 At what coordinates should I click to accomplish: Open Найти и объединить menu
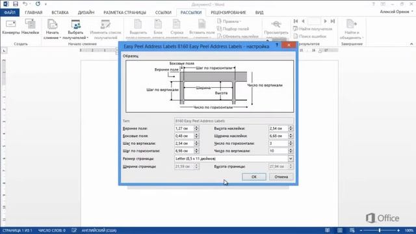pos(352,29)
